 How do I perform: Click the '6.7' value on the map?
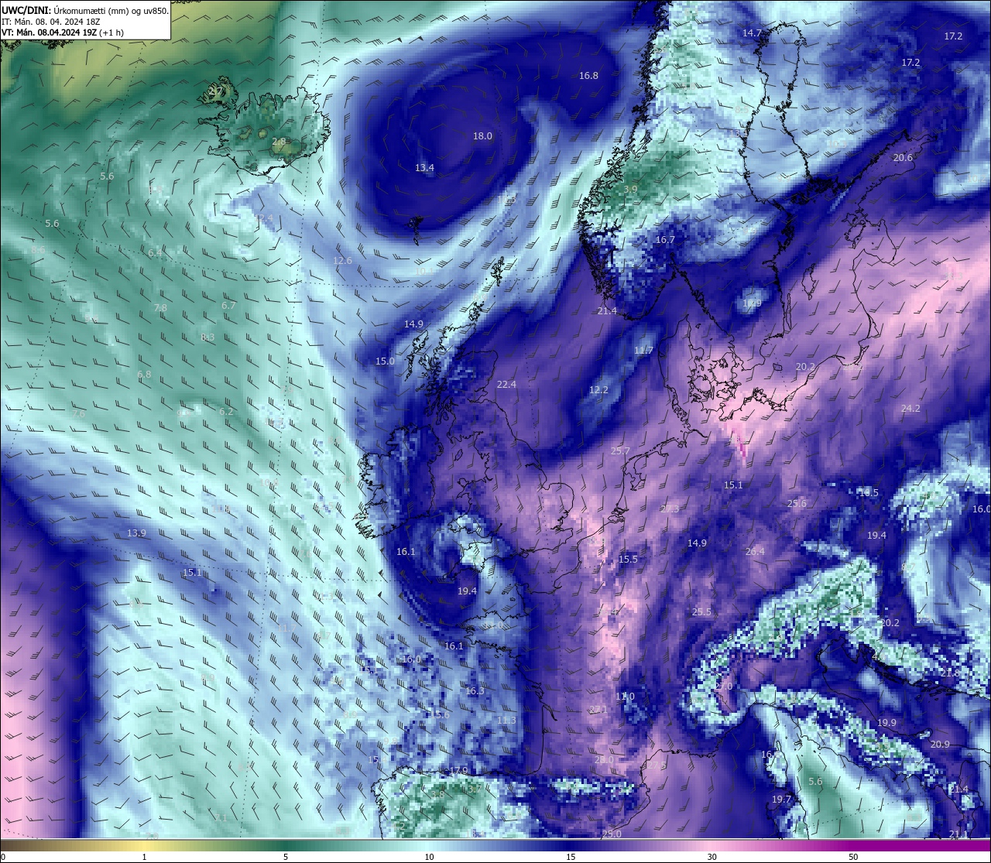pos(228,305)
